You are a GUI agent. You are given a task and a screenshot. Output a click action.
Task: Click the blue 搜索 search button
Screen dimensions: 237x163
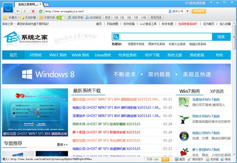coord(221,37)
